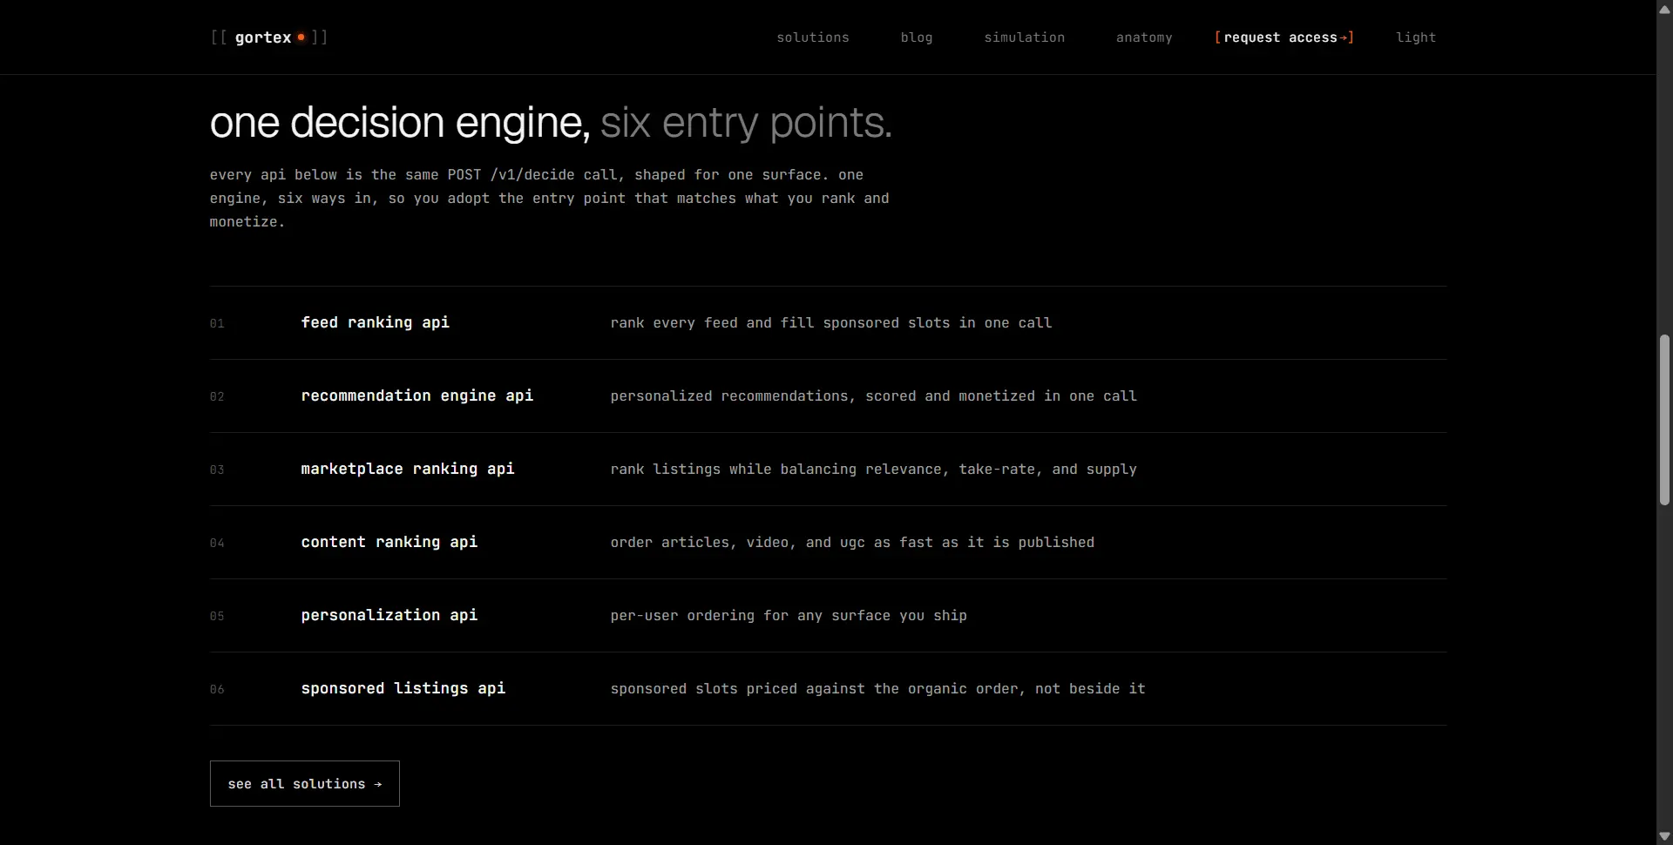This screenshot has width=1673, height=845.
Task: Open sponsored listings api entry
Action: click(x=828, y=689)
